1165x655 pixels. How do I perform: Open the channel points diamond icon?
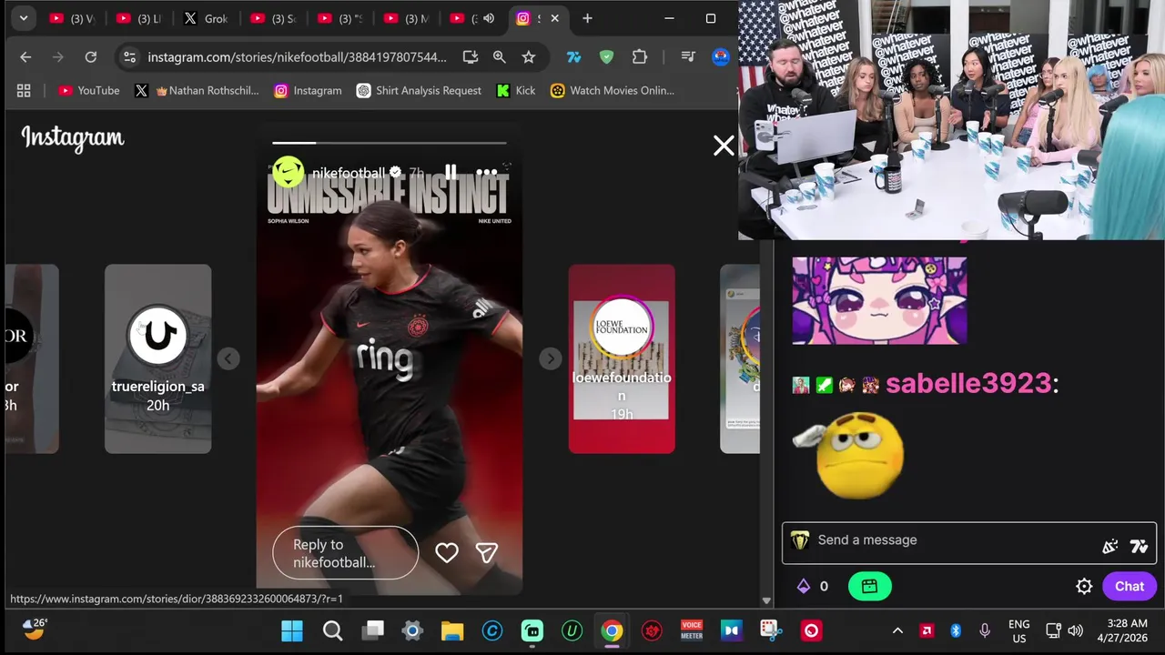804,587
